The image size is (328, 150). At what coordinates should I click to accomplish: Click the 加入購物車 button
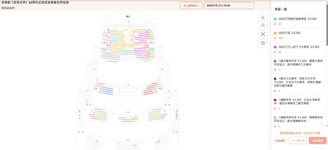(x=298, y=141)
